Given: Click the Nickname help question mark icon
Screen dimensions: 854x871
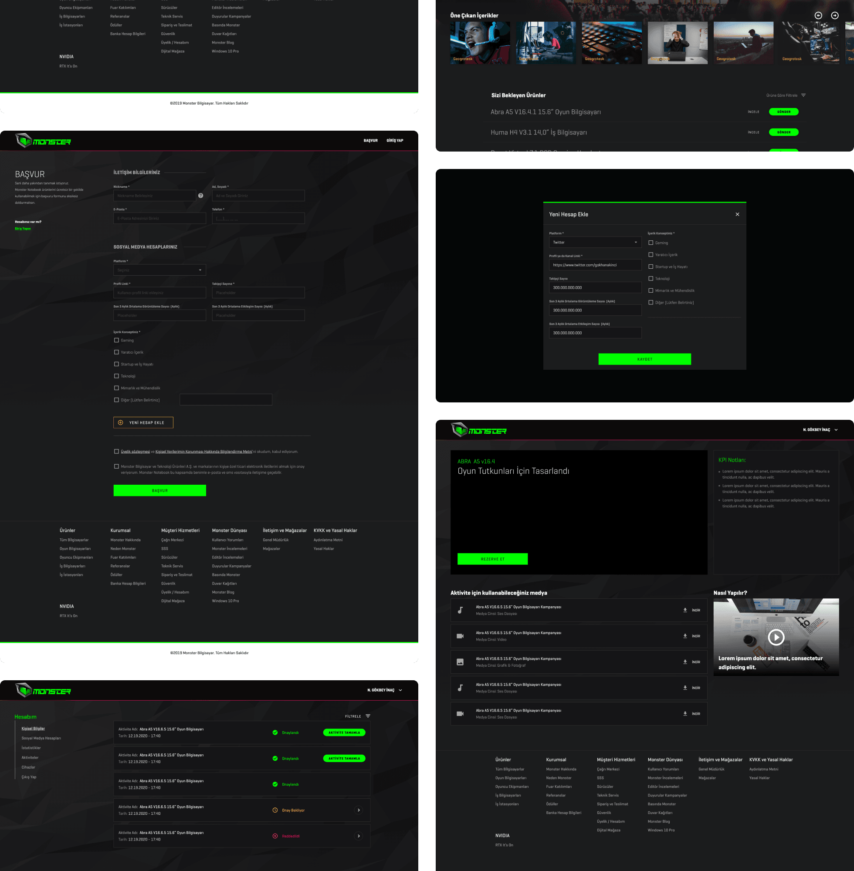Looking at the screenshot, I should (200, 196).
